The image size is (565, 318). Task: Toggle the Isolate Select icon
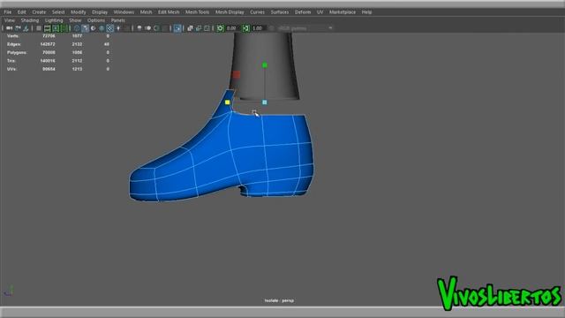[177, 28]
